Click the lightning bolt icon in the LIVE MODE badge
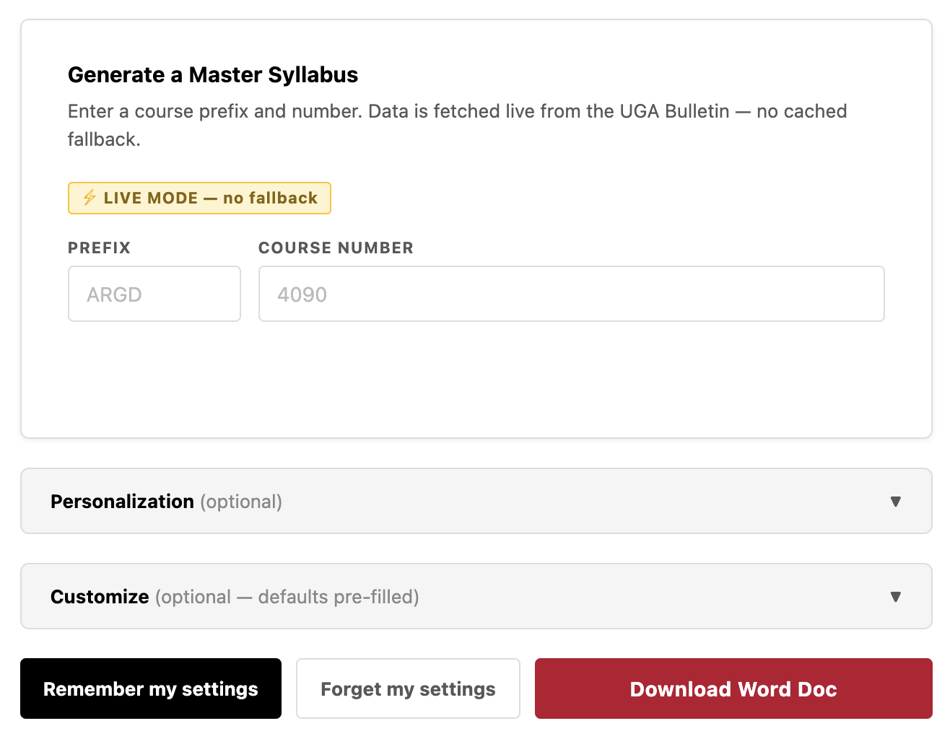950x739 pixels. pyautogui.click(x=90, y=198)
